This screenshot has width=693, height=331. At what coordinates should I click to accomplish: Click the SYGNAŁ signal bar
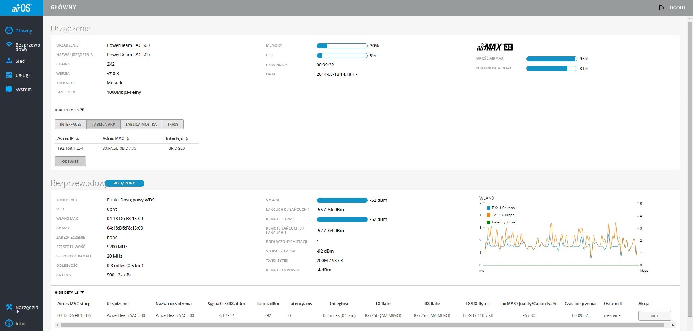[342, 200]
